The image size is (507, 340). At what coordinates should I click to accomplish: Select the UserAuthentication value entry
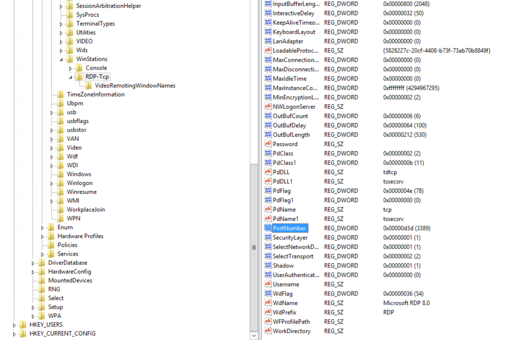tap(296, 275)
